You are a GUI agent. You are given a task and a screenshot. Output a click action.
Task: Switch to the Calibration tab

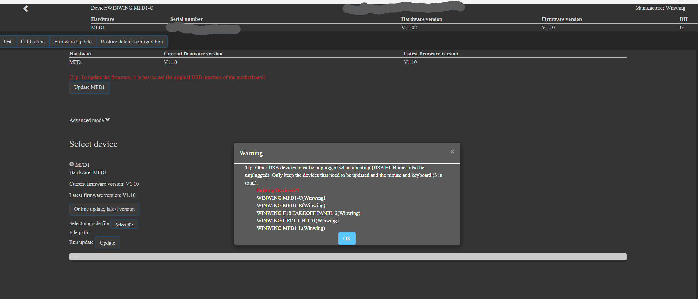pyautogui.click(x=33, y=42)
